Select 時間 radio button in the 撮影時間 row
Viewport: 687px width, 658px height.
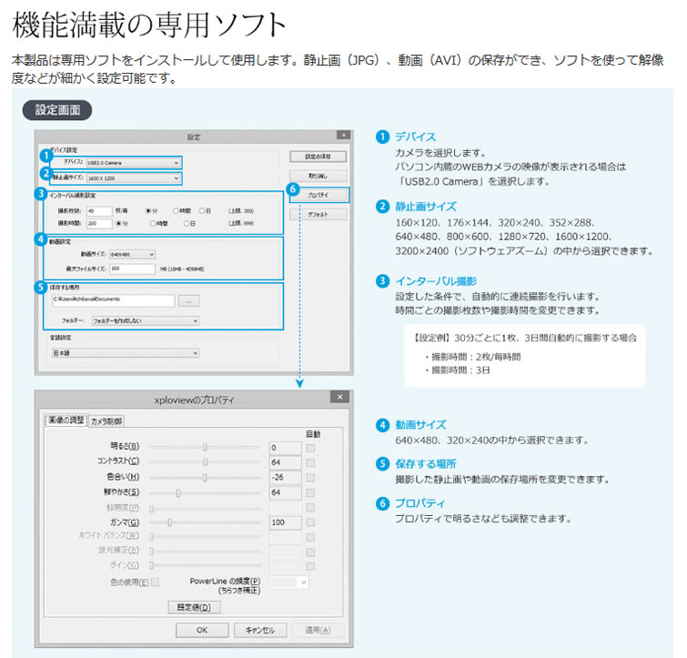[x=153, y=223]
